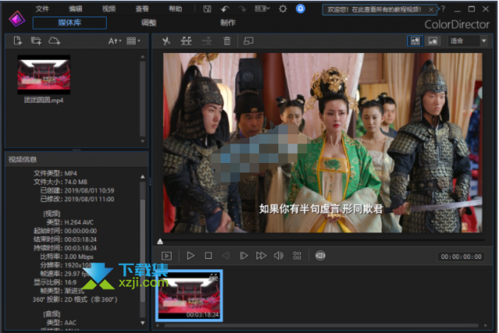Image resolution: width=499 pixels, height=333 pixels.
Task: Toggle the side-by-side compare view
Action: pyautogui.click(x=415, y=41)
